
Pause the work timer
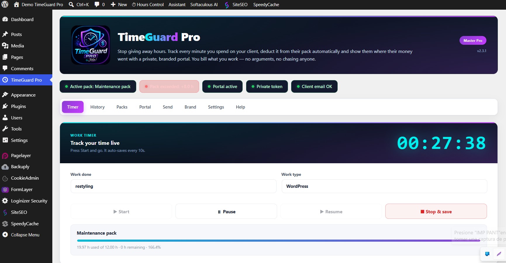pyautogui.click(x=226, y=212)
